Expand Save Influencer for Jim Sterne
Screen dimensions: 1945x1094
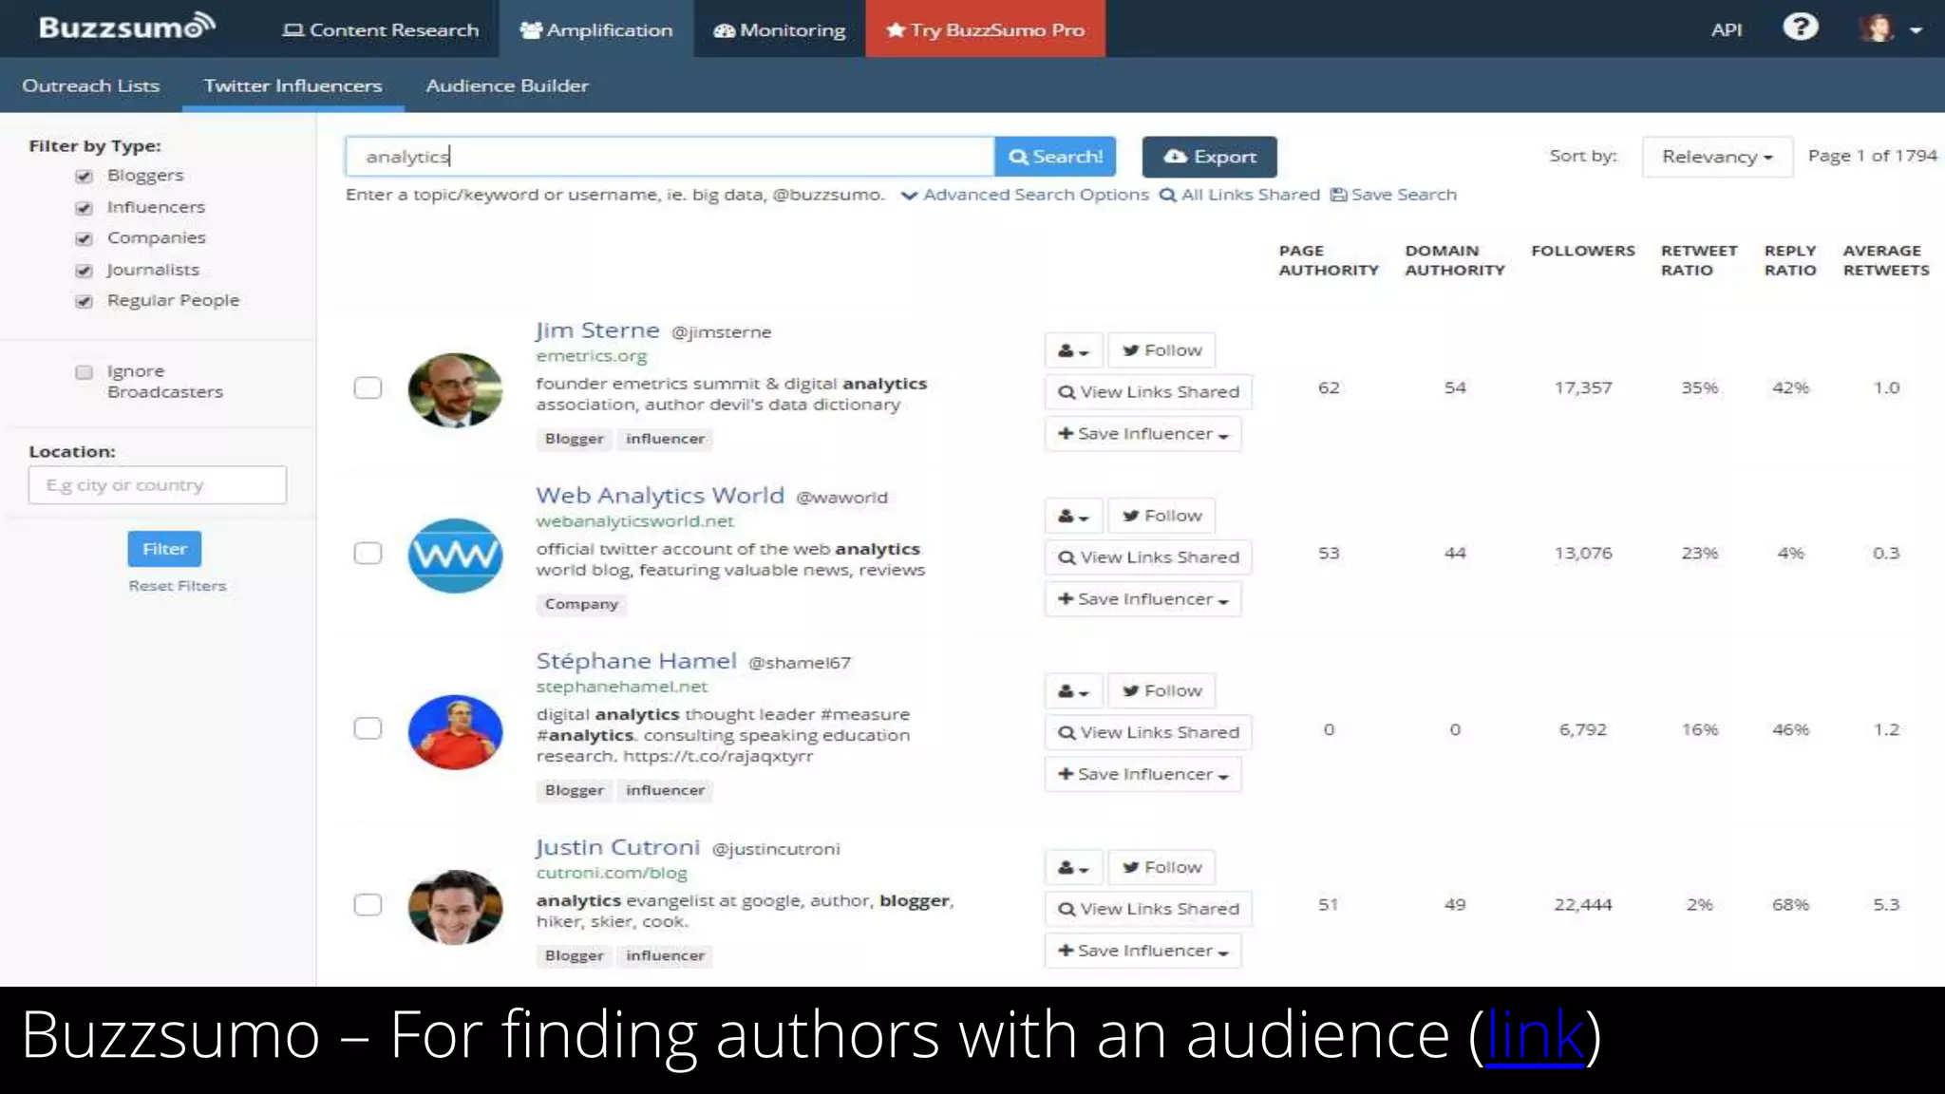coord(1142,434)
